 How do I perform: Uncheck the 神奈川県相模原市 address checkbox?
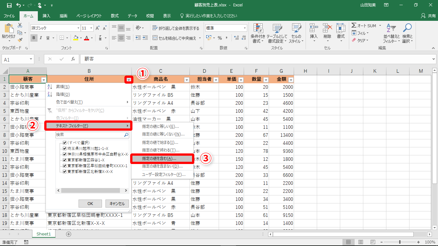click(x=65, y=154)
